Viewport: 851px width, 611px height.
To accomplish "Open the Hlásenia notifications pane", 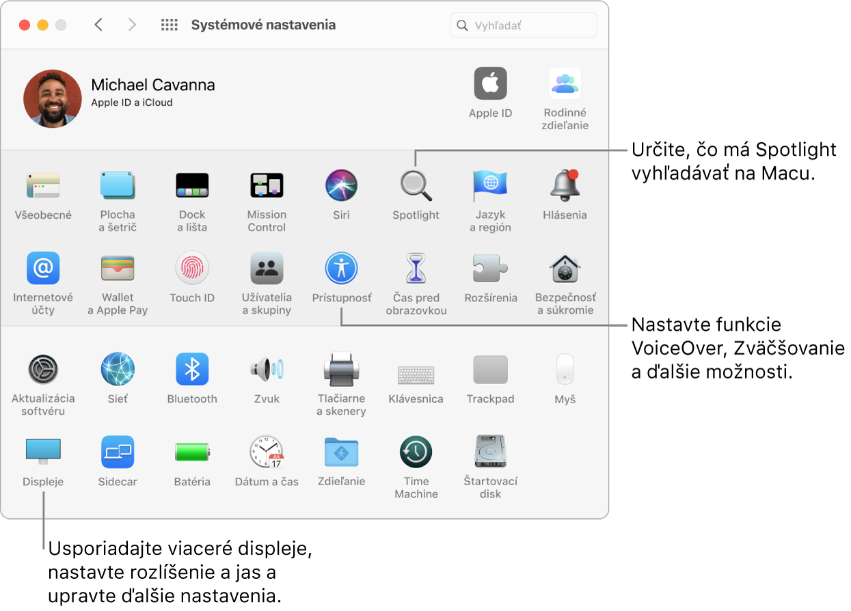I will coord(565,185).
